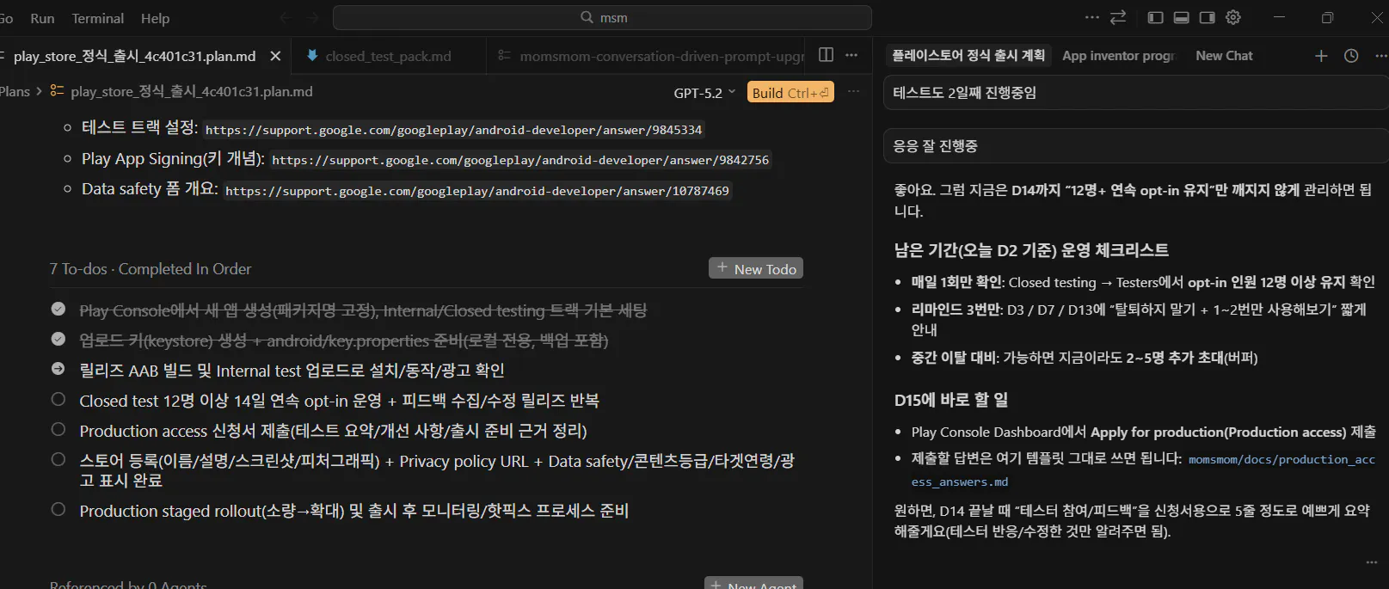1389x589 pixels.
Task: Click the breadcrumb plan file icon
Action: click(x=57, y=91)
